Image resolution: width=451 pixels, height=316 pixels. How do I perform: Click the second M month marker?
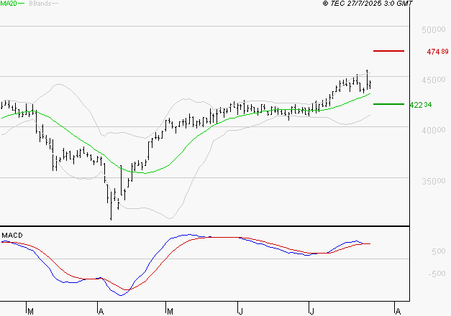point(170,311)
